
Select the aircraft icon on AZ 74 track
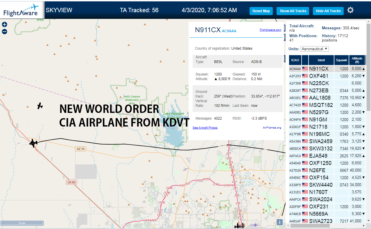click(33, 143)
